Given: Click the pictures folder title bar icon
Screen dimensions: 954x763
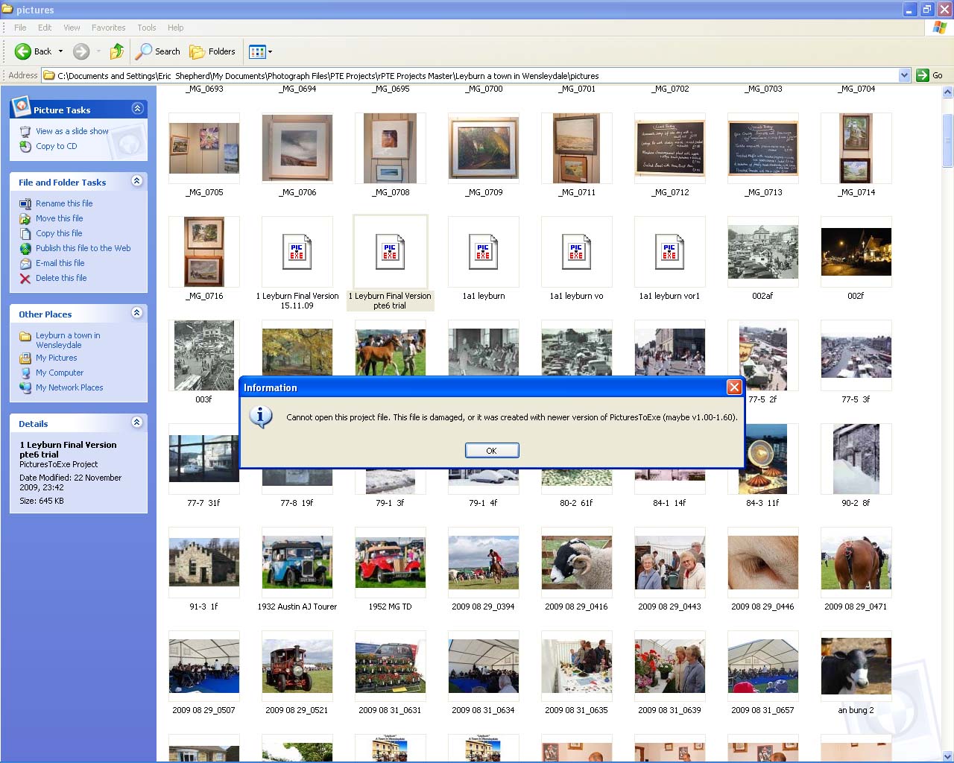Looking at the screenshot, I should point(7,10).
